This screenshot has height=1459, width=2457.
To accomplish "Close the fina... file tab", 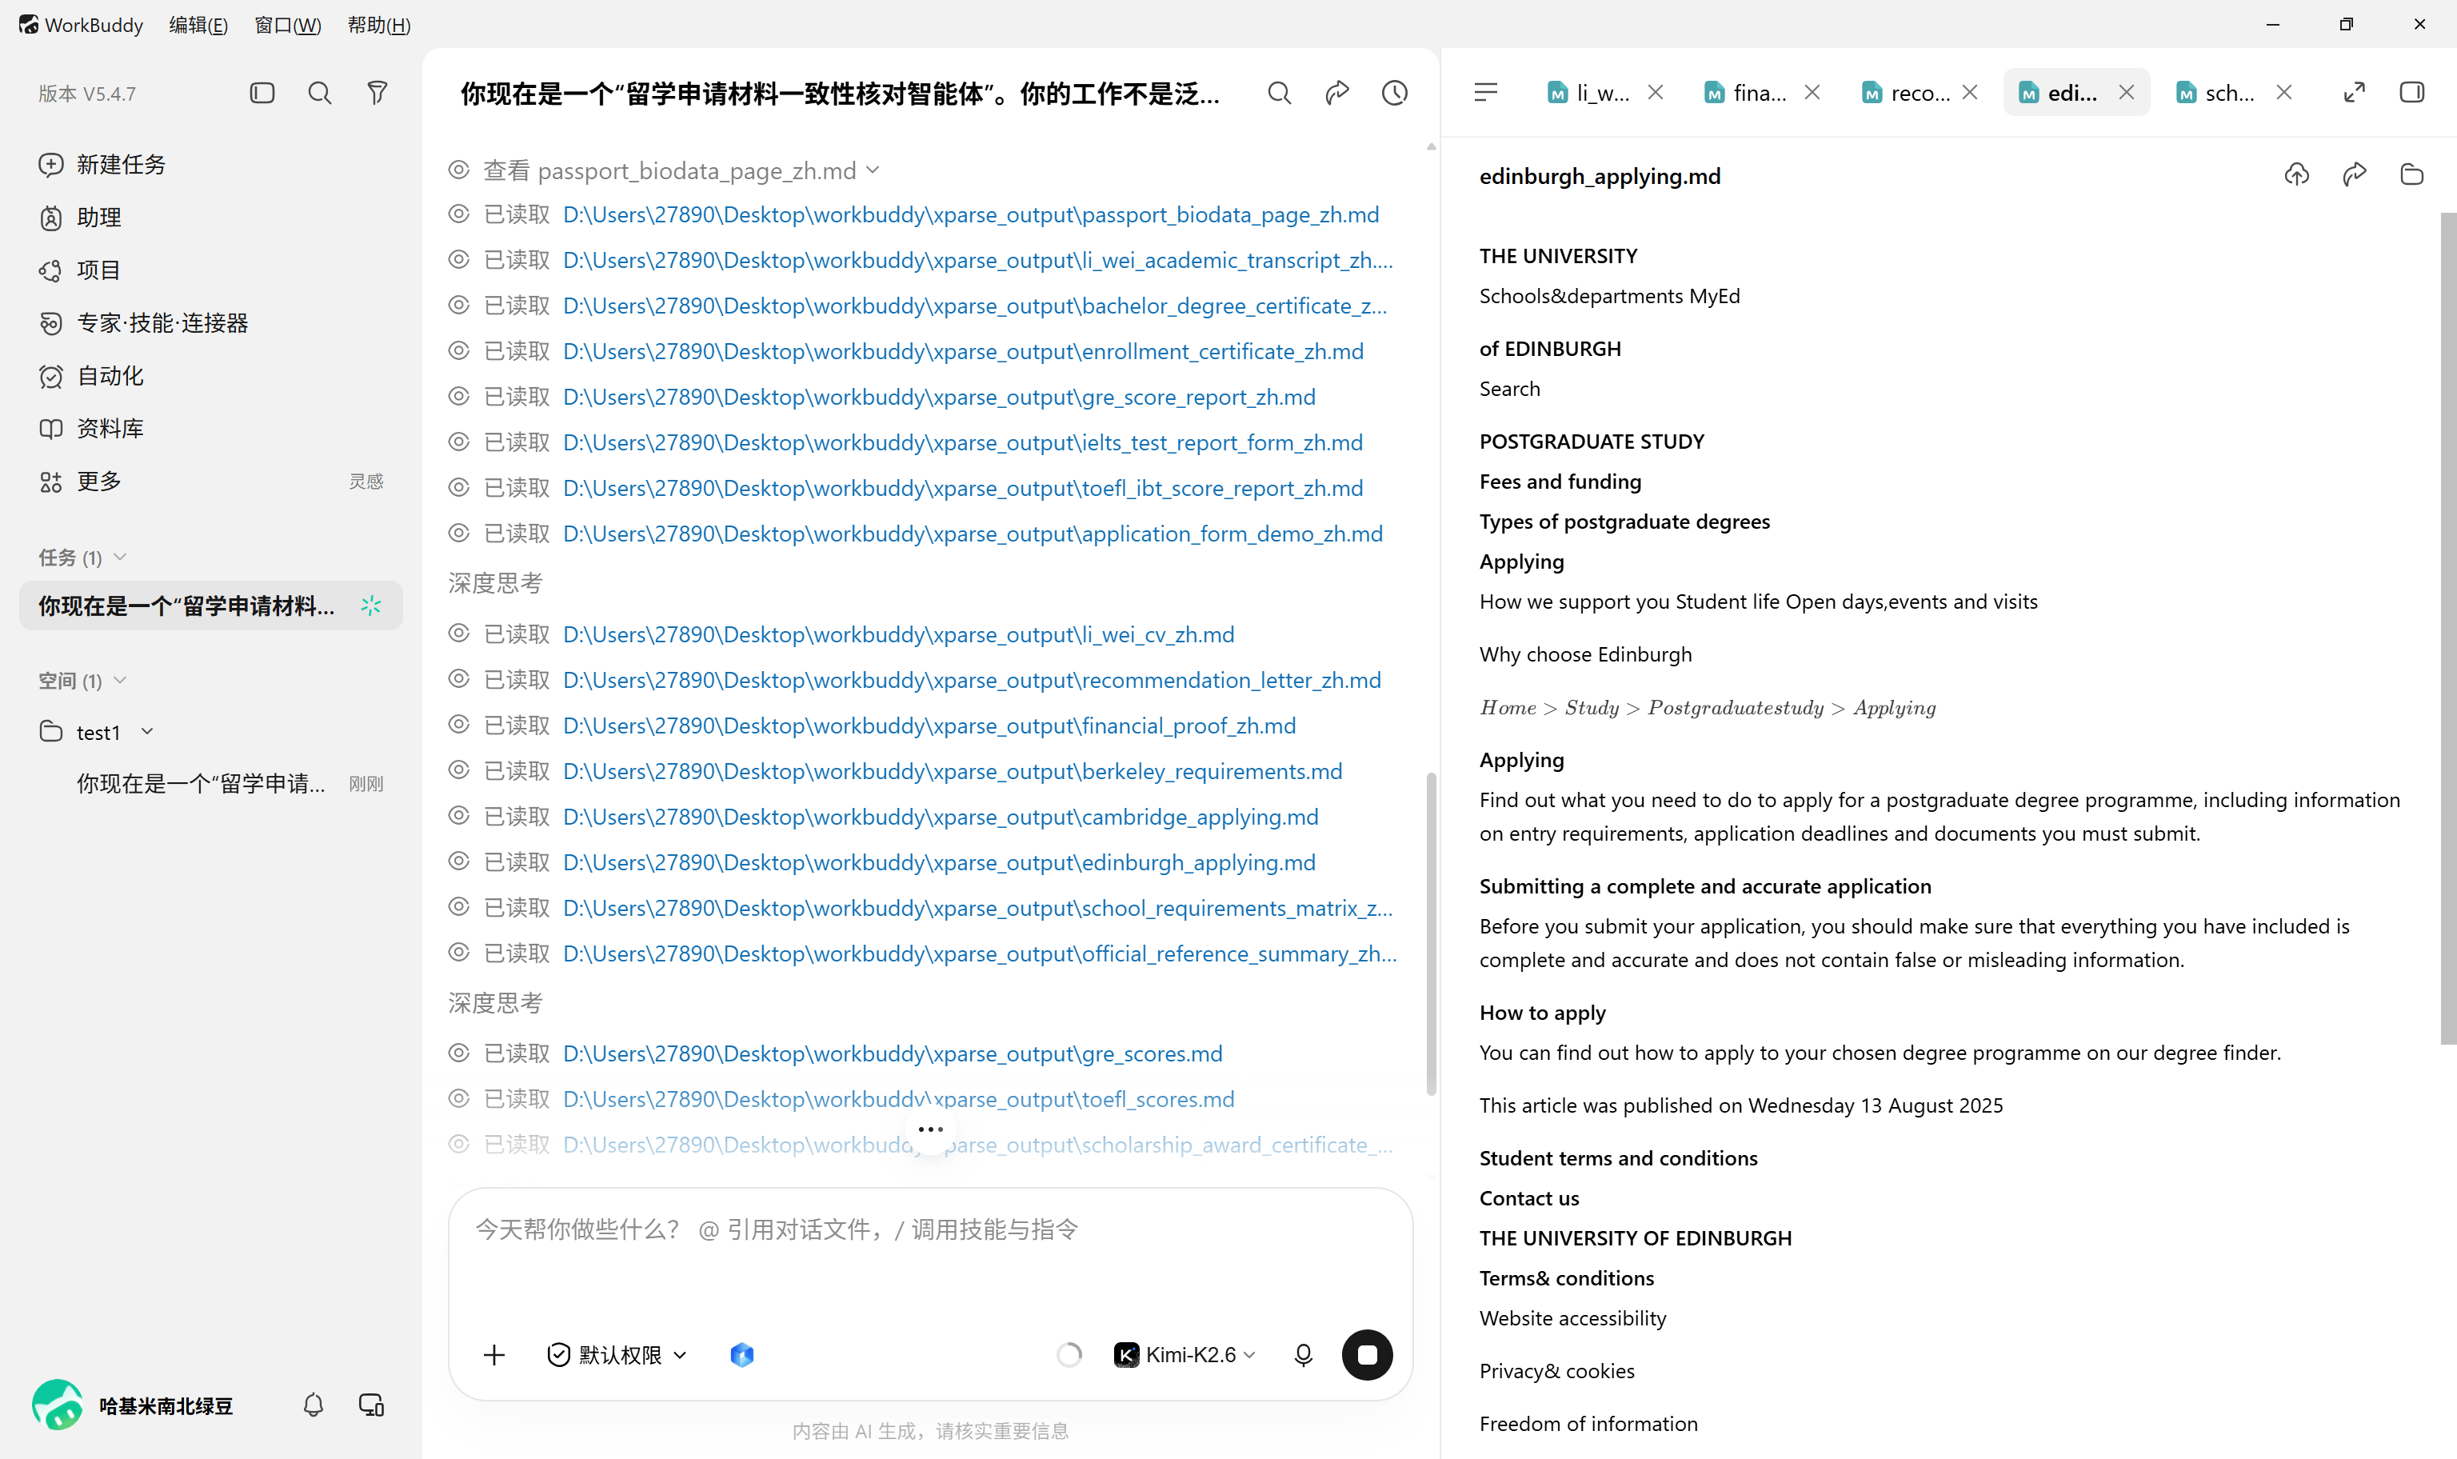I will coord(1813,93).
